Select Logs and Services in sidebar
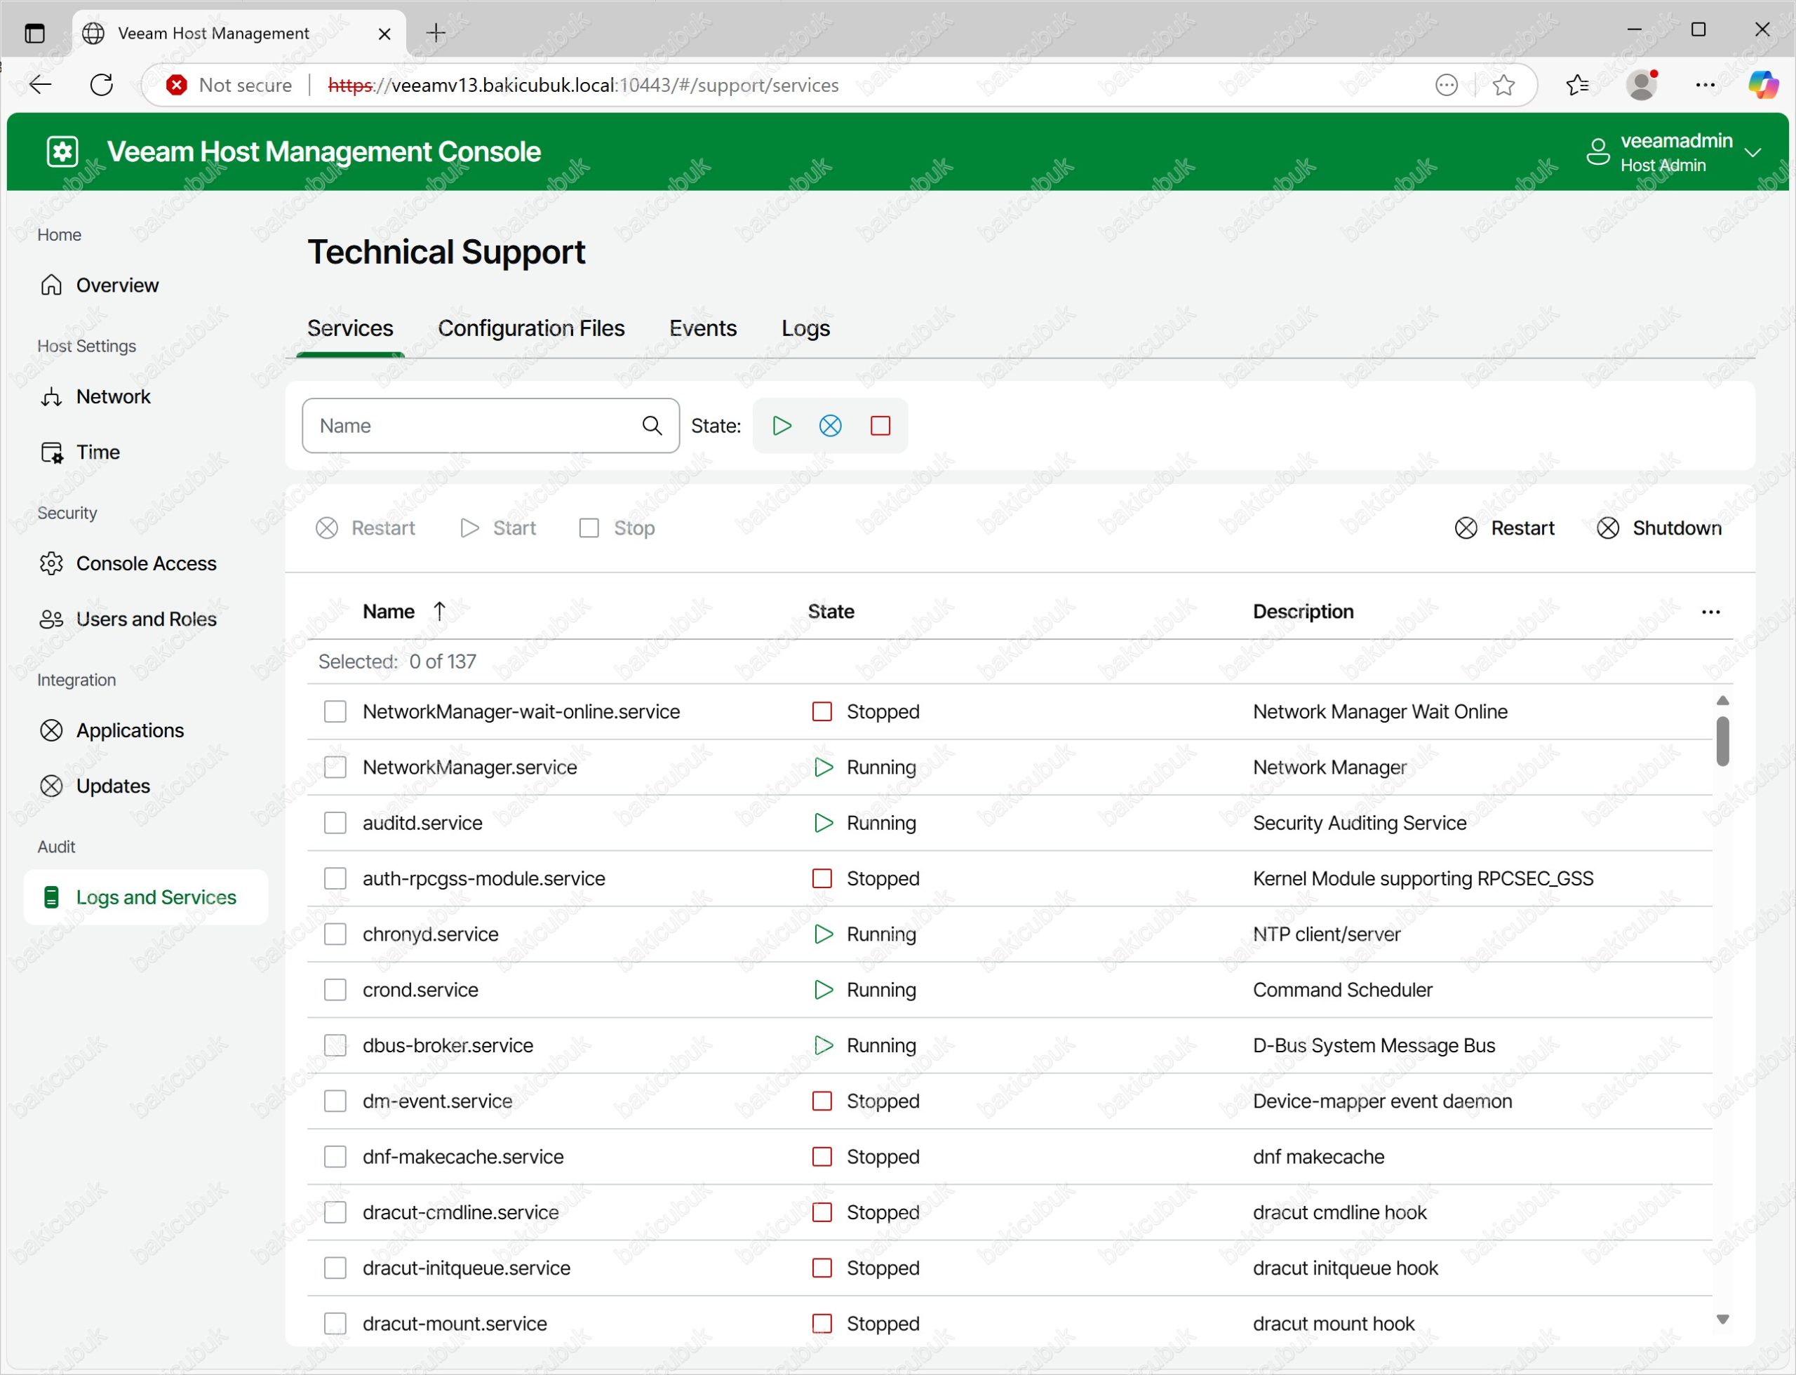 pyautogui.click(x=146, y=897)
